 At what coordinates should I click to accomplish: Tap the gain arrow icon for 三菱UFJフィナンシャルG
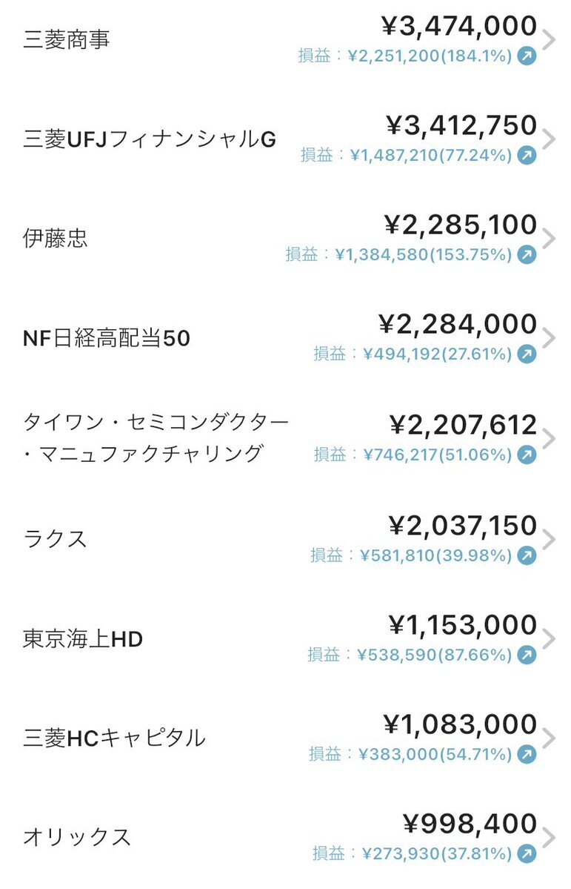(527, 155)
